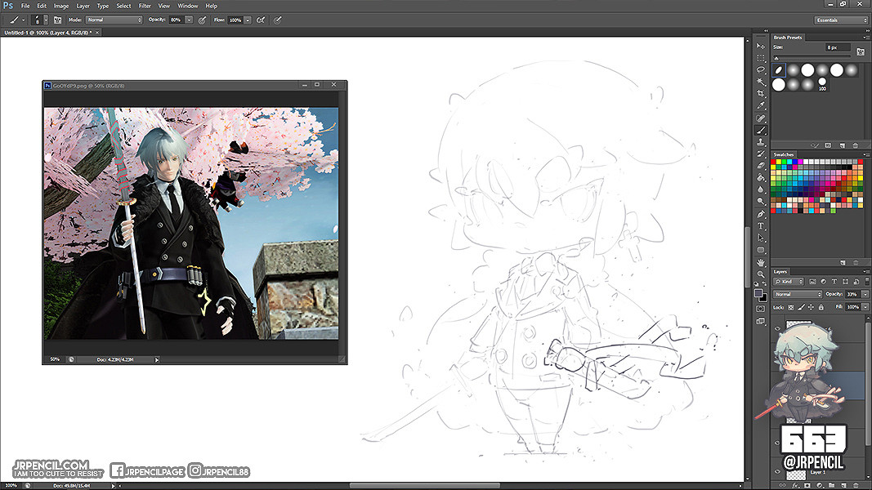
Task: Open the Tool Preset picker arrow
Action: point(23,20)
